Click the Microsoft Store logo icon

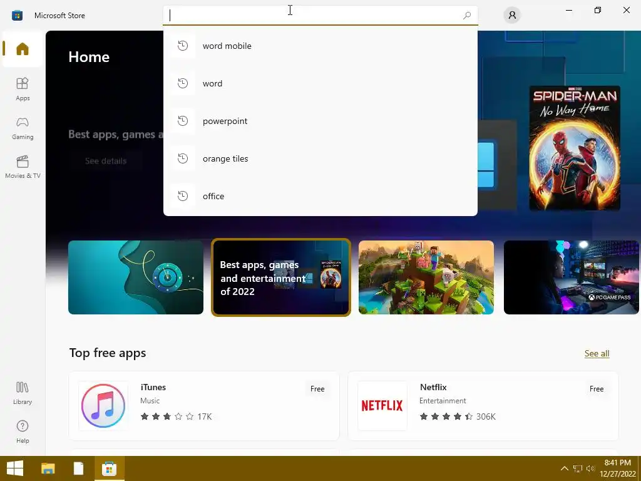tap(17, 16)
